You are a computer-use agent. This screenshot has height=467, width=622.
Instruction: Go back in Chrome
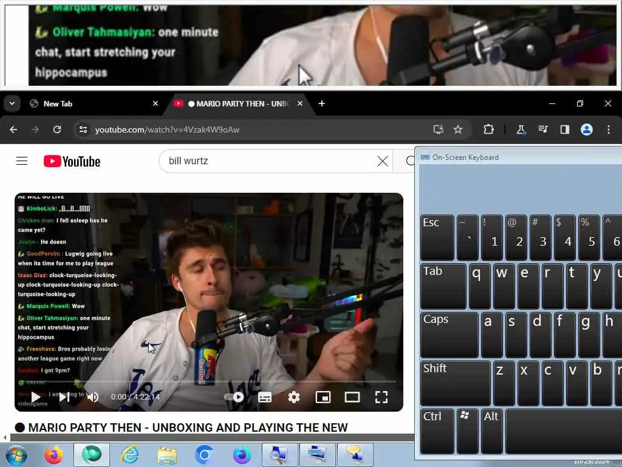tap(13, 130)
